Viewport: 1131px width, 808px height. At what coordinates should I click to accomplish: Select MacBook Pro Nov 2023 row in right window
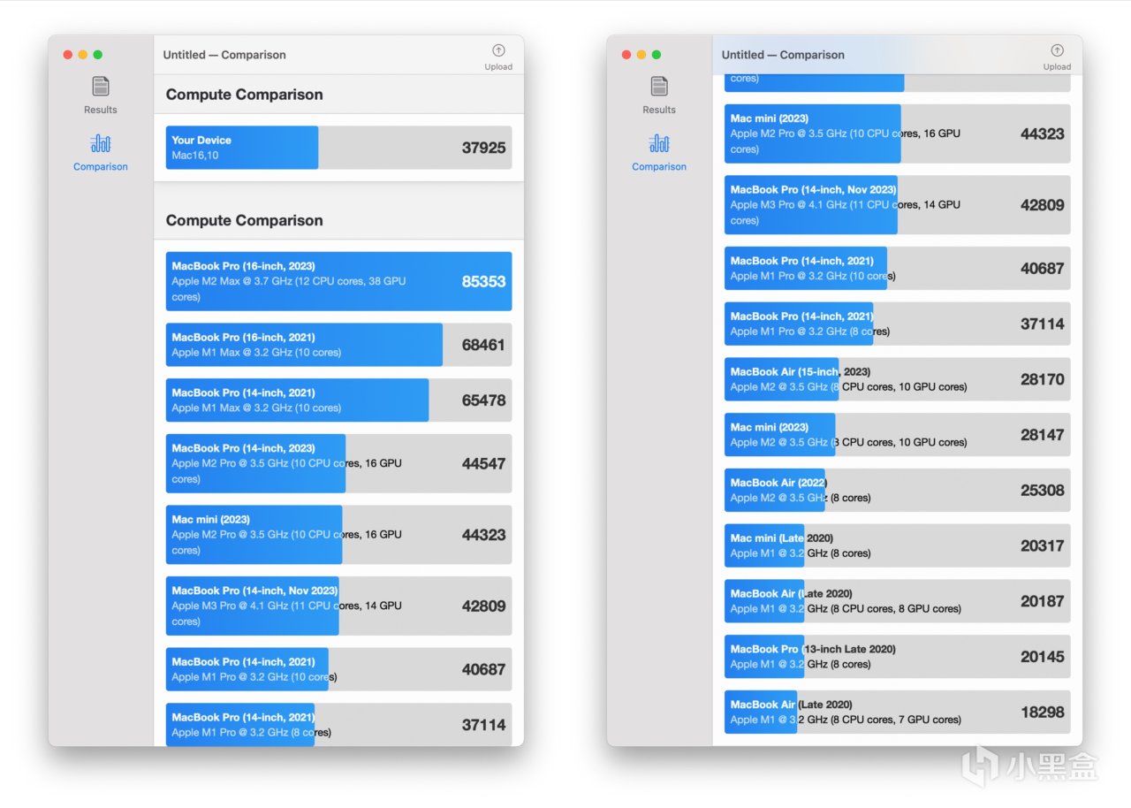[897, 205]
